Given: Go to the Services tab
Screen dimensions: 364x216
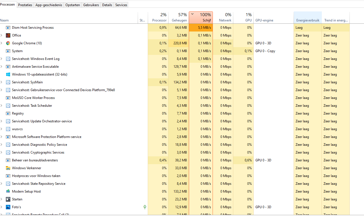Looking at the screenshot, I should click(121, 5).
